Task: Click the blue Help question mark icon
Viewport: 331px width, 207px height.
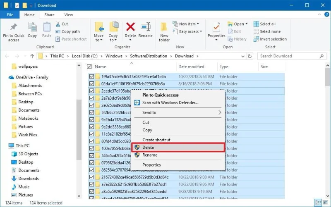Action: click(327, 14)
